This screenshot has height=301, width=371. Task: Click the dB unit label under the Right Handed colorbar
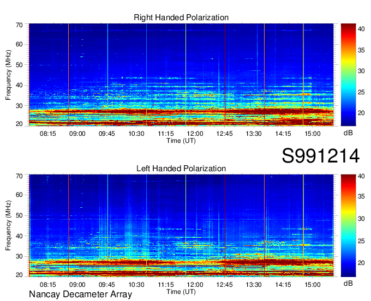348,133
